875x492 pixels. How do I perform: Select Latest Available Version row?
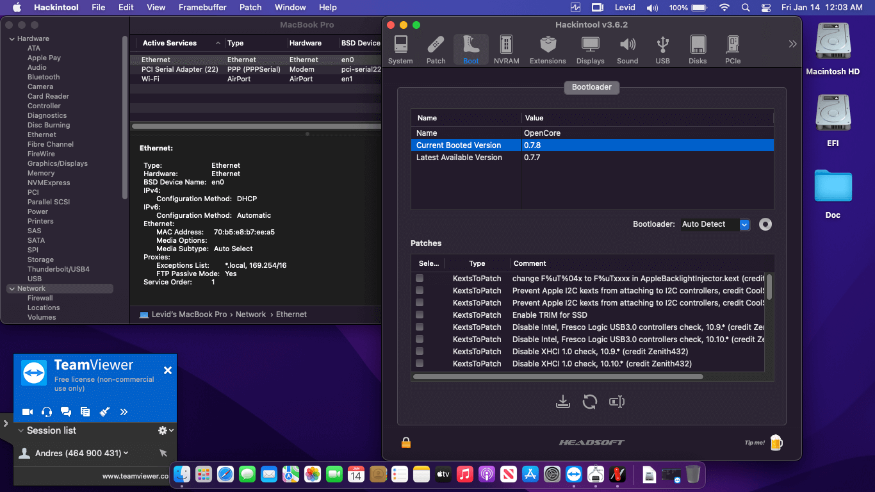pyautogui.click(x=592, y=158)
